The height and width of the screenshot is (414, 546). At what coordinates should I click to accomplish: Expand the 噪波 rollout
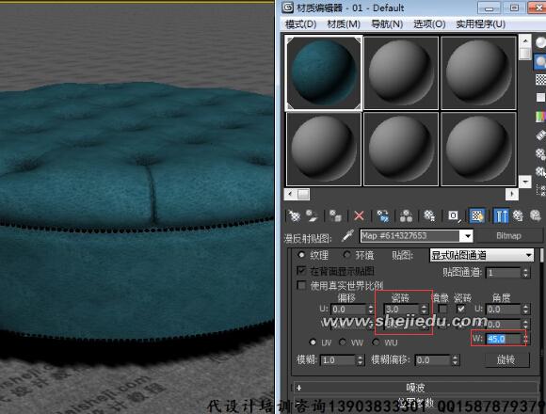(416, 388)
